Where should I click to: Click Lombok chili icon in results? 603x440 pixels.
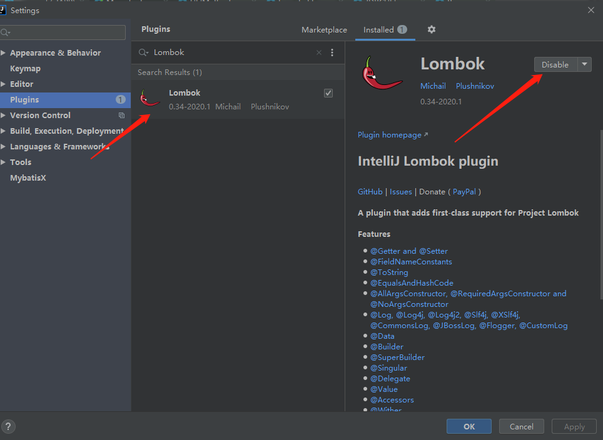149,98
